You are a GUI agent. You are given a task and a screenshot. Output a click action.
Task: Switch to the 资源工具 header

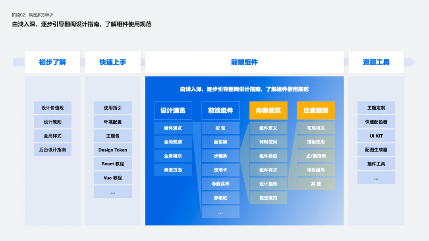point(376,62)
